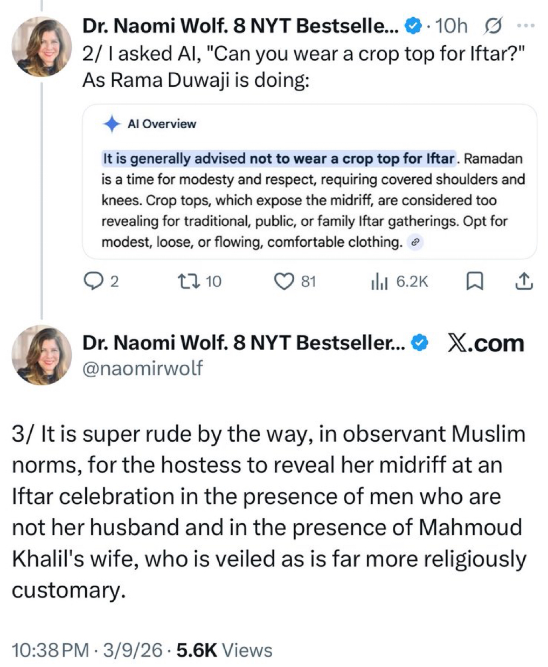Screen dimensions: 548x667
Task: Click the Grok slashed-circle icon
Action: tap(494, 25)
